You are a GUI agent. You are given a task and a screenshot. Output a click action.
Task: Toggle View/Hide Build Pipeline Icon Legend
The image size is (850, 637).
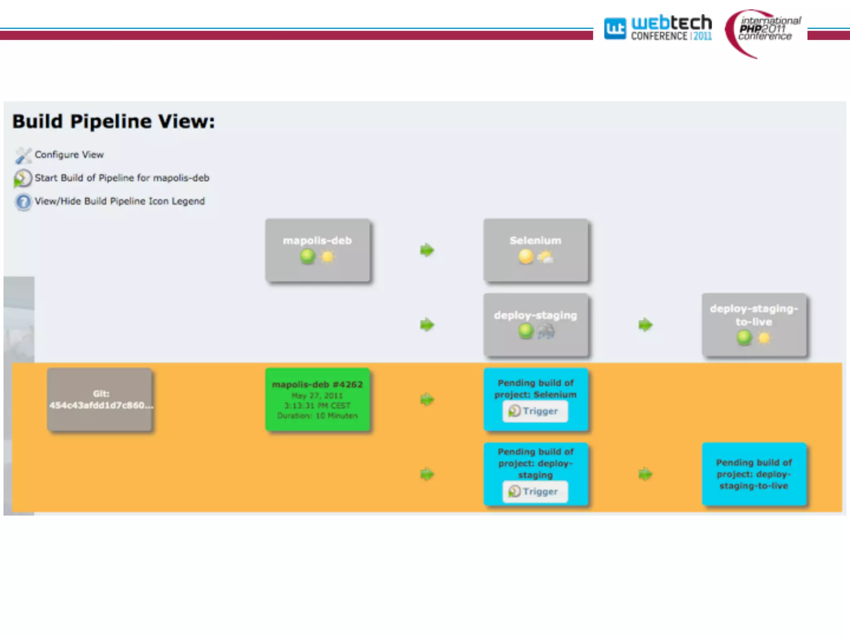click(120, 201)
